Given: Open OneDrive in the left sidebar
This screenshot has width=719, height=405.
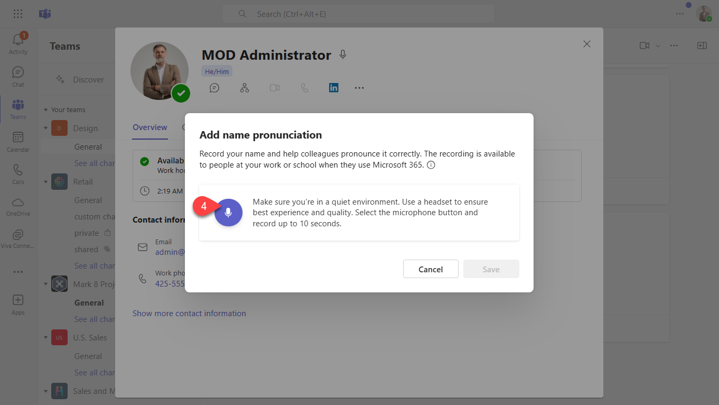Looking at the screenshot, I should tap(18, 206).
